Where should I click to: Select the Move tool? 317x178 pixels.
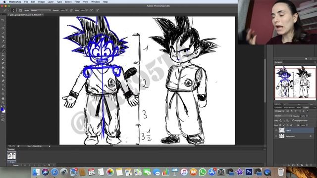[3, 20]
